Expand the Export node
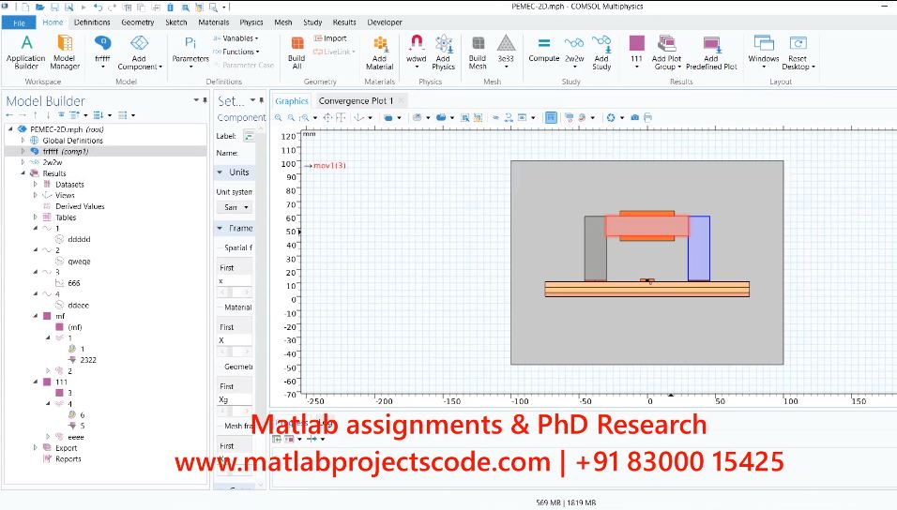Screen dimensions: 897x510 click(36, 448)
